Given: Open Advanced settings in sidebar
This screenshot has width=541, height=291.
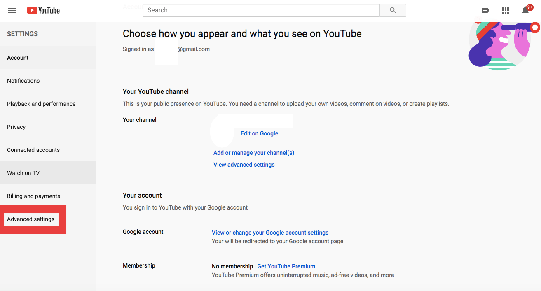Looking at the screenshot, I should coord(31,219).
